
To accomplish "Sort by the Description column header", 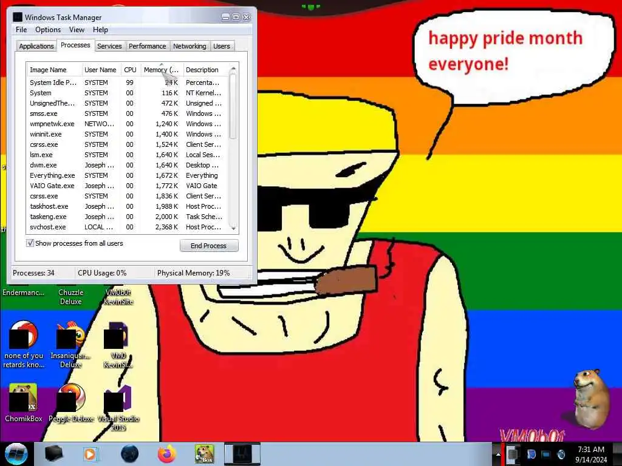I will (x=205, y=70).
